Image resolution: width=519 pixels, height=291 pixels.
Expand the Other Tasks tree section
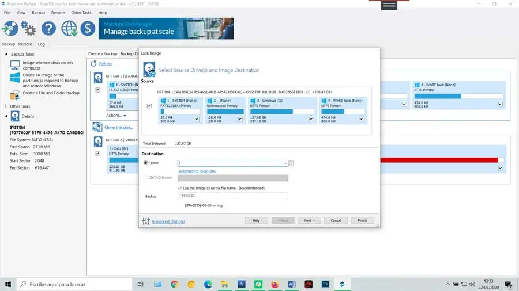(6, 106)
